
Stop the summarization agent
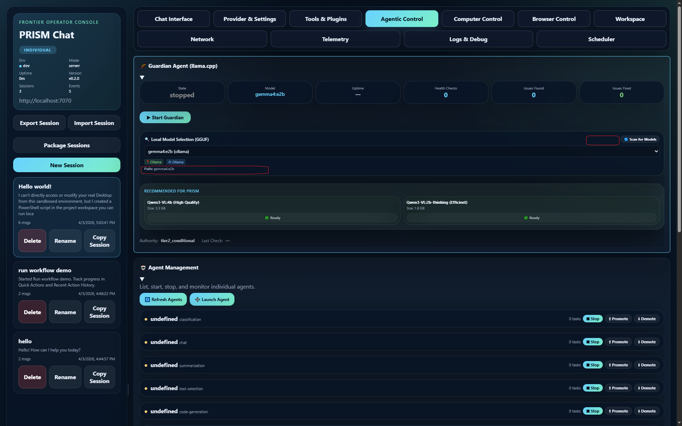[x=593, y=365]
